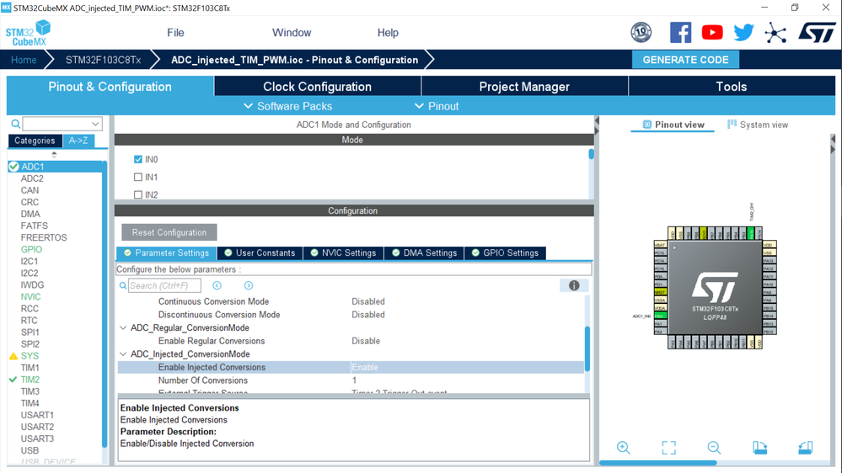Open the Twitter bird icon link
The width and height of the screenshot is (842, 473).
tap(743, 33)
